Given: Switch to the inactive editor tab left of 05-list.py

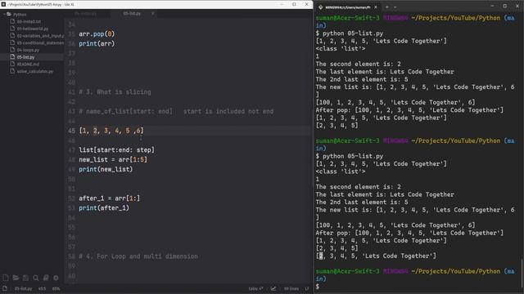Looking at the screenshot, I should [x=86, y=14].
